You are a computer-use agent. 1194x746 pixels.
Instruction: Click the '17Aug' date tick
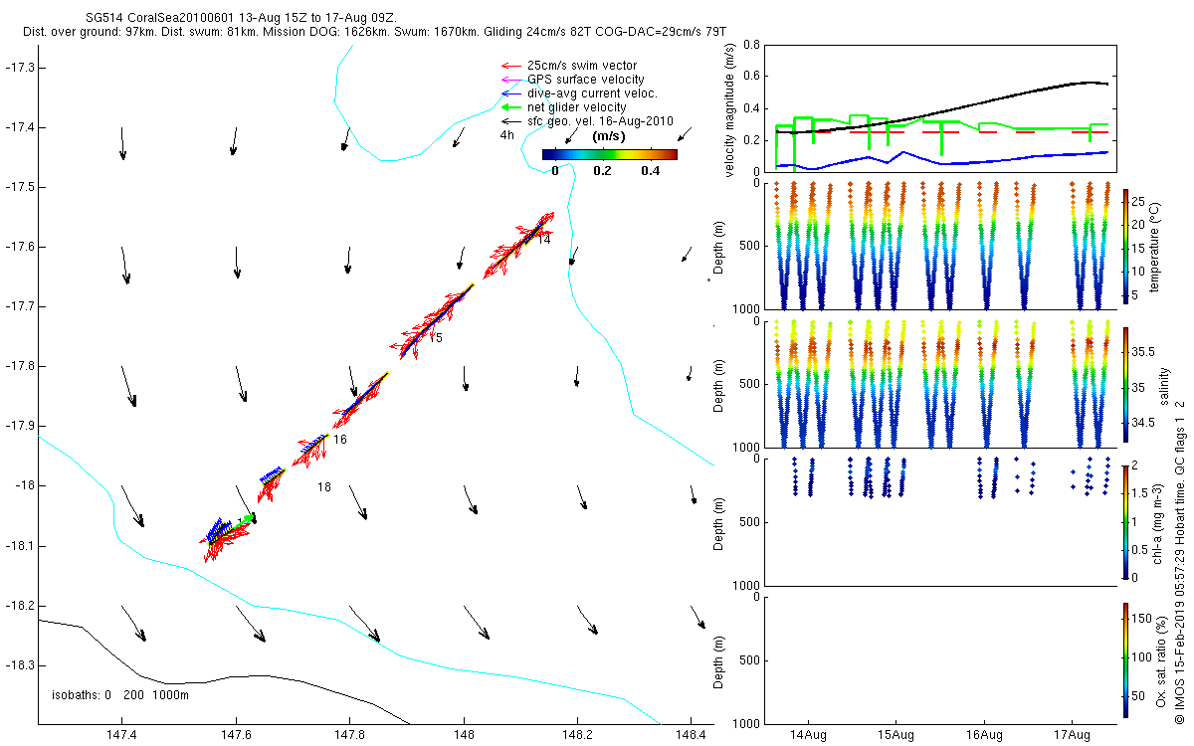tap(1072, 736)
